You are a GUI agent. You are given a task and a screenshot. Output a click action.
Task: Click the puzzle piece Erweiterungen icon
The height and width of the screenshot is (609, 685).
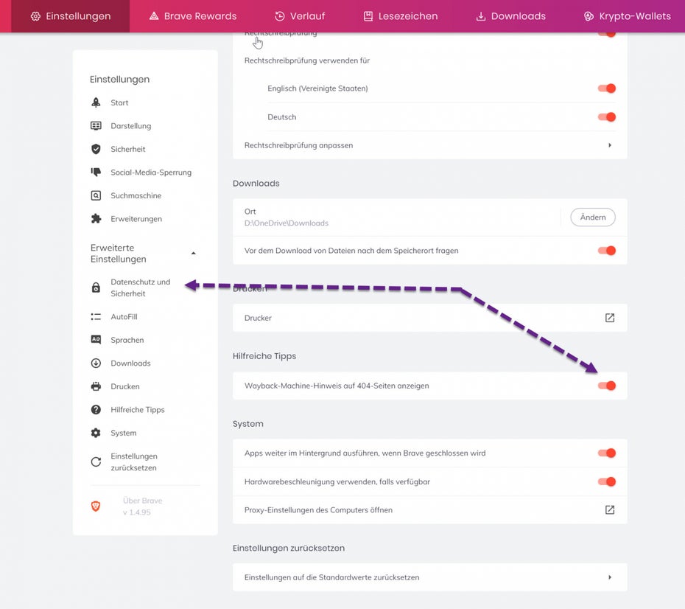coord(96,218)
